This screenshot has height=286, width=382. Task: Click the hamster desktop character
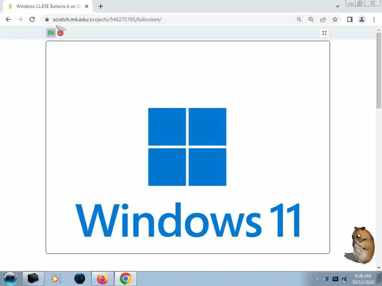tap(360, 245)
